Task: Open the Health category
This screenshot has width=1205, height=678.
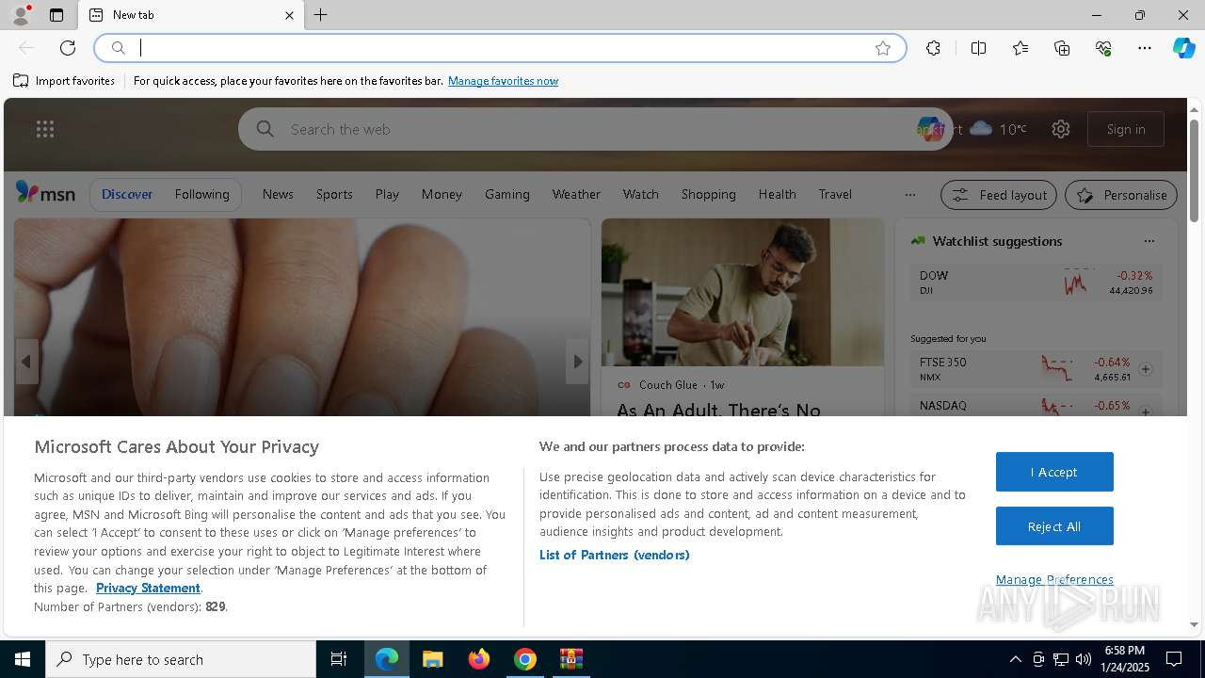Action: click(777, 194)
